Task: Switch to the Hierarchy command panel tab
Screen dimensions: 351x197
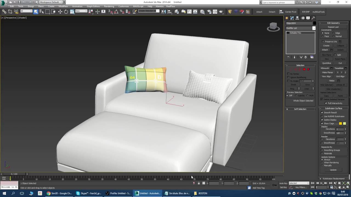Action: [x=298, y=18]
